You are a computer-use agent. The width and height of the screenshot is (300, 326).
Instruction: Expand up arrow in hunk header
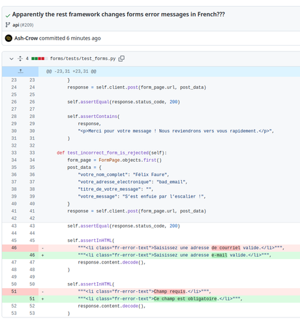click(x=20, y=71)
